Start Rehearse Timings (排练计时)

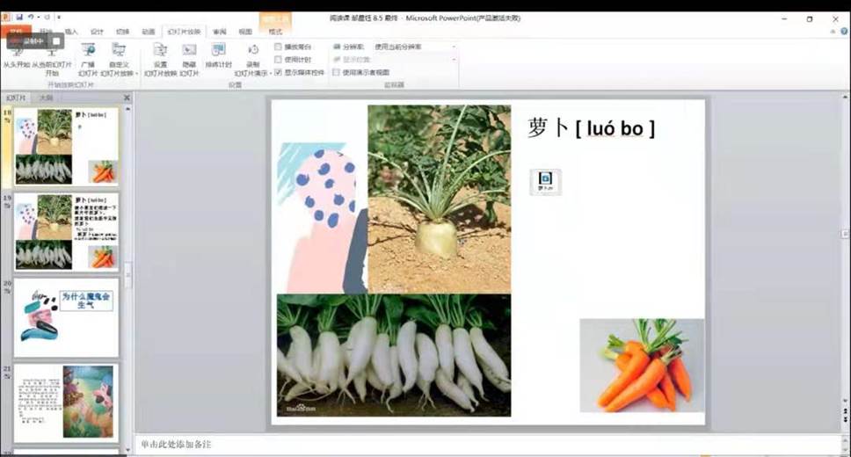[218, 51]
